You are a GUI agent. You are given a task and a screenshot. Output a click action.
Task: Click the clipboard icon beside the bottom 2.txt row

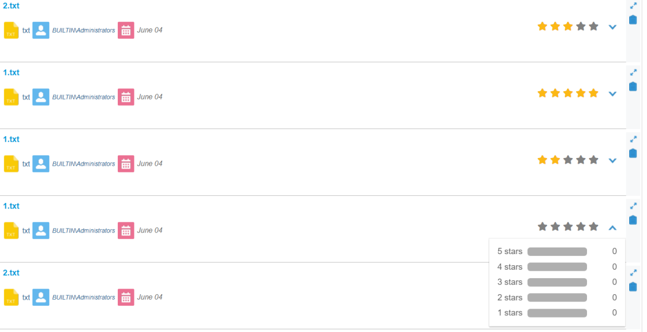[x=633, y=287]
